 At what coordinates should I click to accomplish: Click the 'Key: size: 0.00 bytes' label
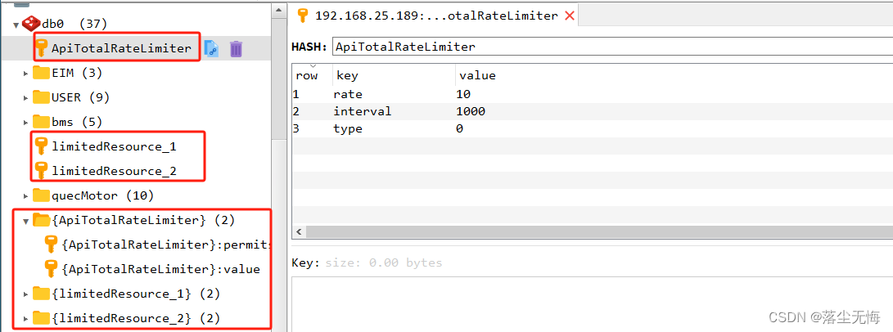pos(367,262)
